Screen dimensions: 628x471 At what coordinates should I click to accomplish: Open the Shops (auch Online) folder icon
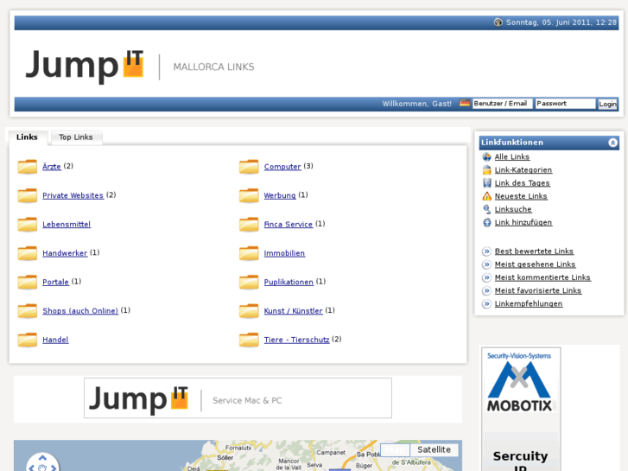(28, 311)
